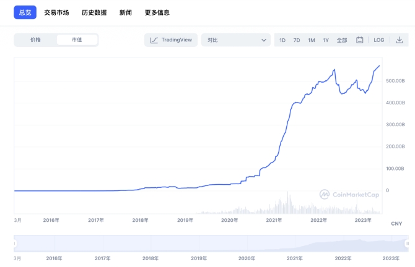Download the chart data with download icon

click(x=399, y=40)
